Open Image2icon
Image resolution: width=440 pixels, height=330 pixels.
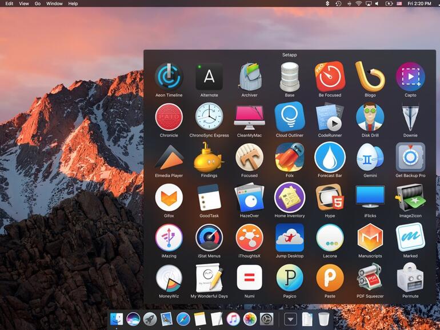pos(410,198)
